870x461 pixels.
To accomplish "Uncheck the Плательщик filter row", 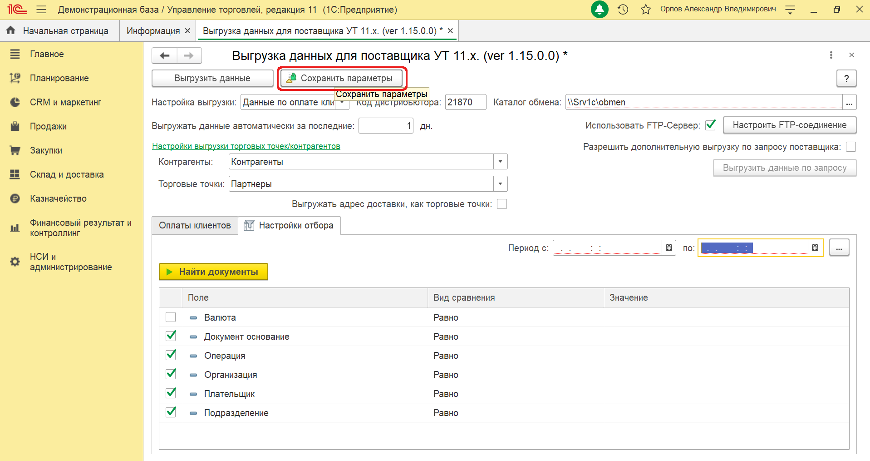I will [x=171, y=393].
